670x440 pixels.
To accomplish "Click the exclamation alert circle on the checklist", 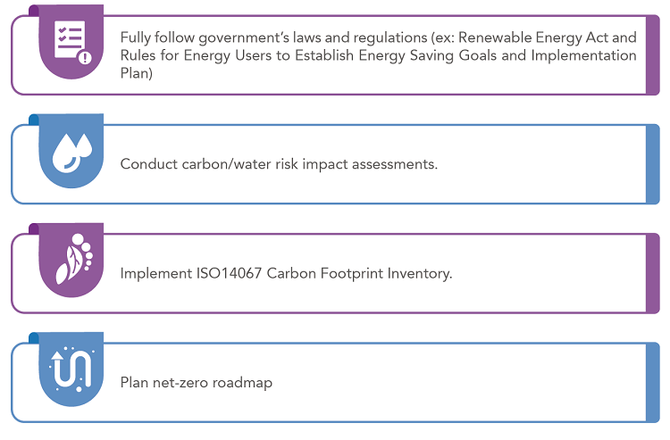I will tap(85, 57).
